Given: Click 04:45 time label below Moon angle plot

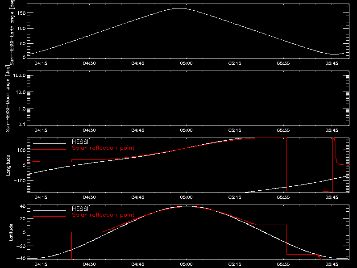Looking at the screenshot, I should 138,130.
